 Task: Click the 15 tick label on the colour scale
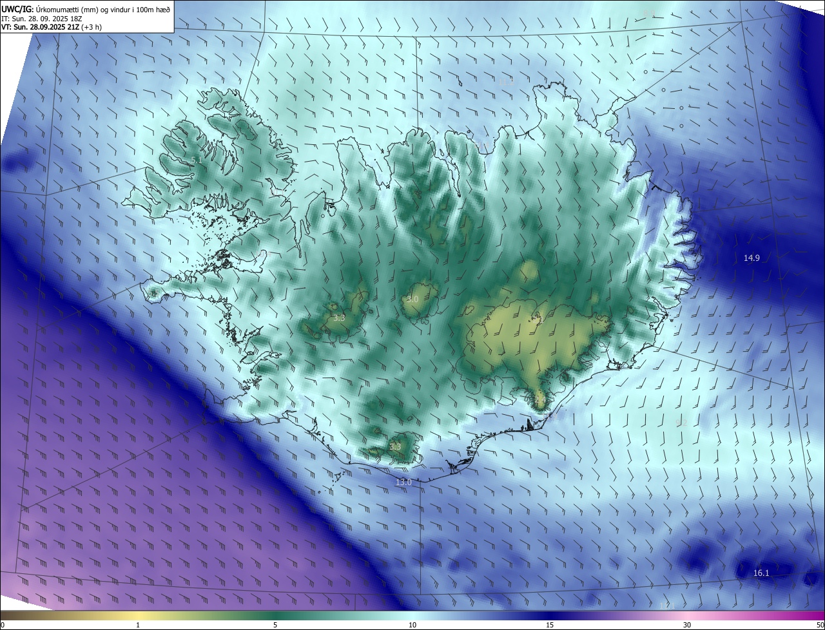tap(550, 625)
